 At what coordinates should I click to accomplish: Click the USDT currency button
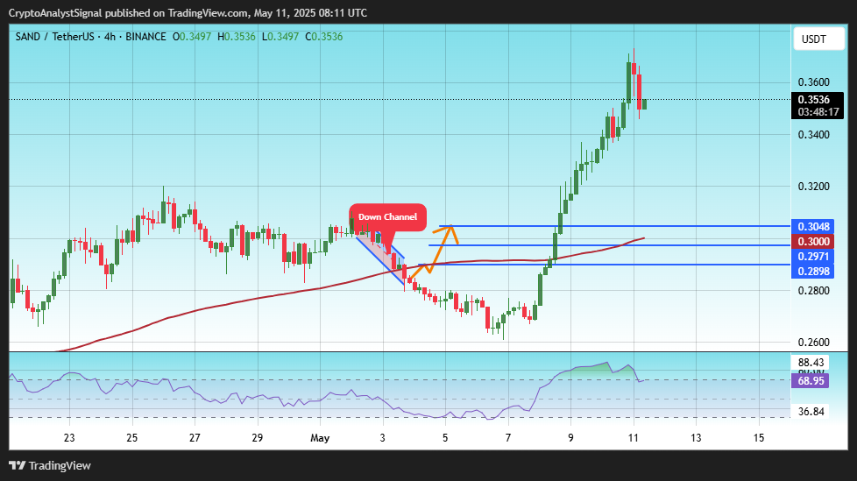(818, 39)
